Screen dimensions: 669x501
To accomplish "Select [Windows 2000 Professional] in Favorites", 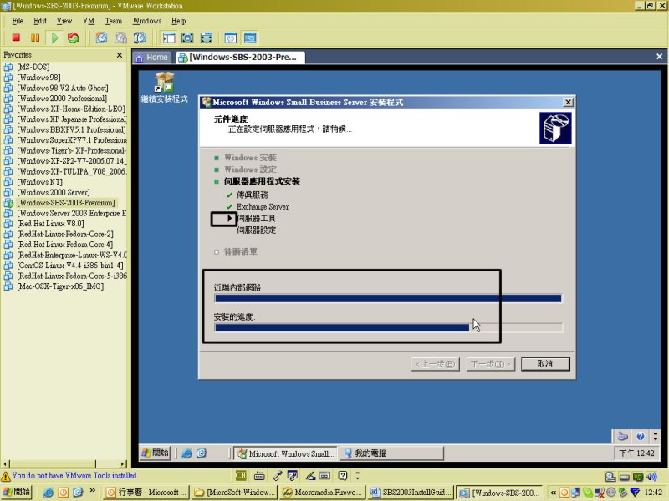I will tap(62, 99).
